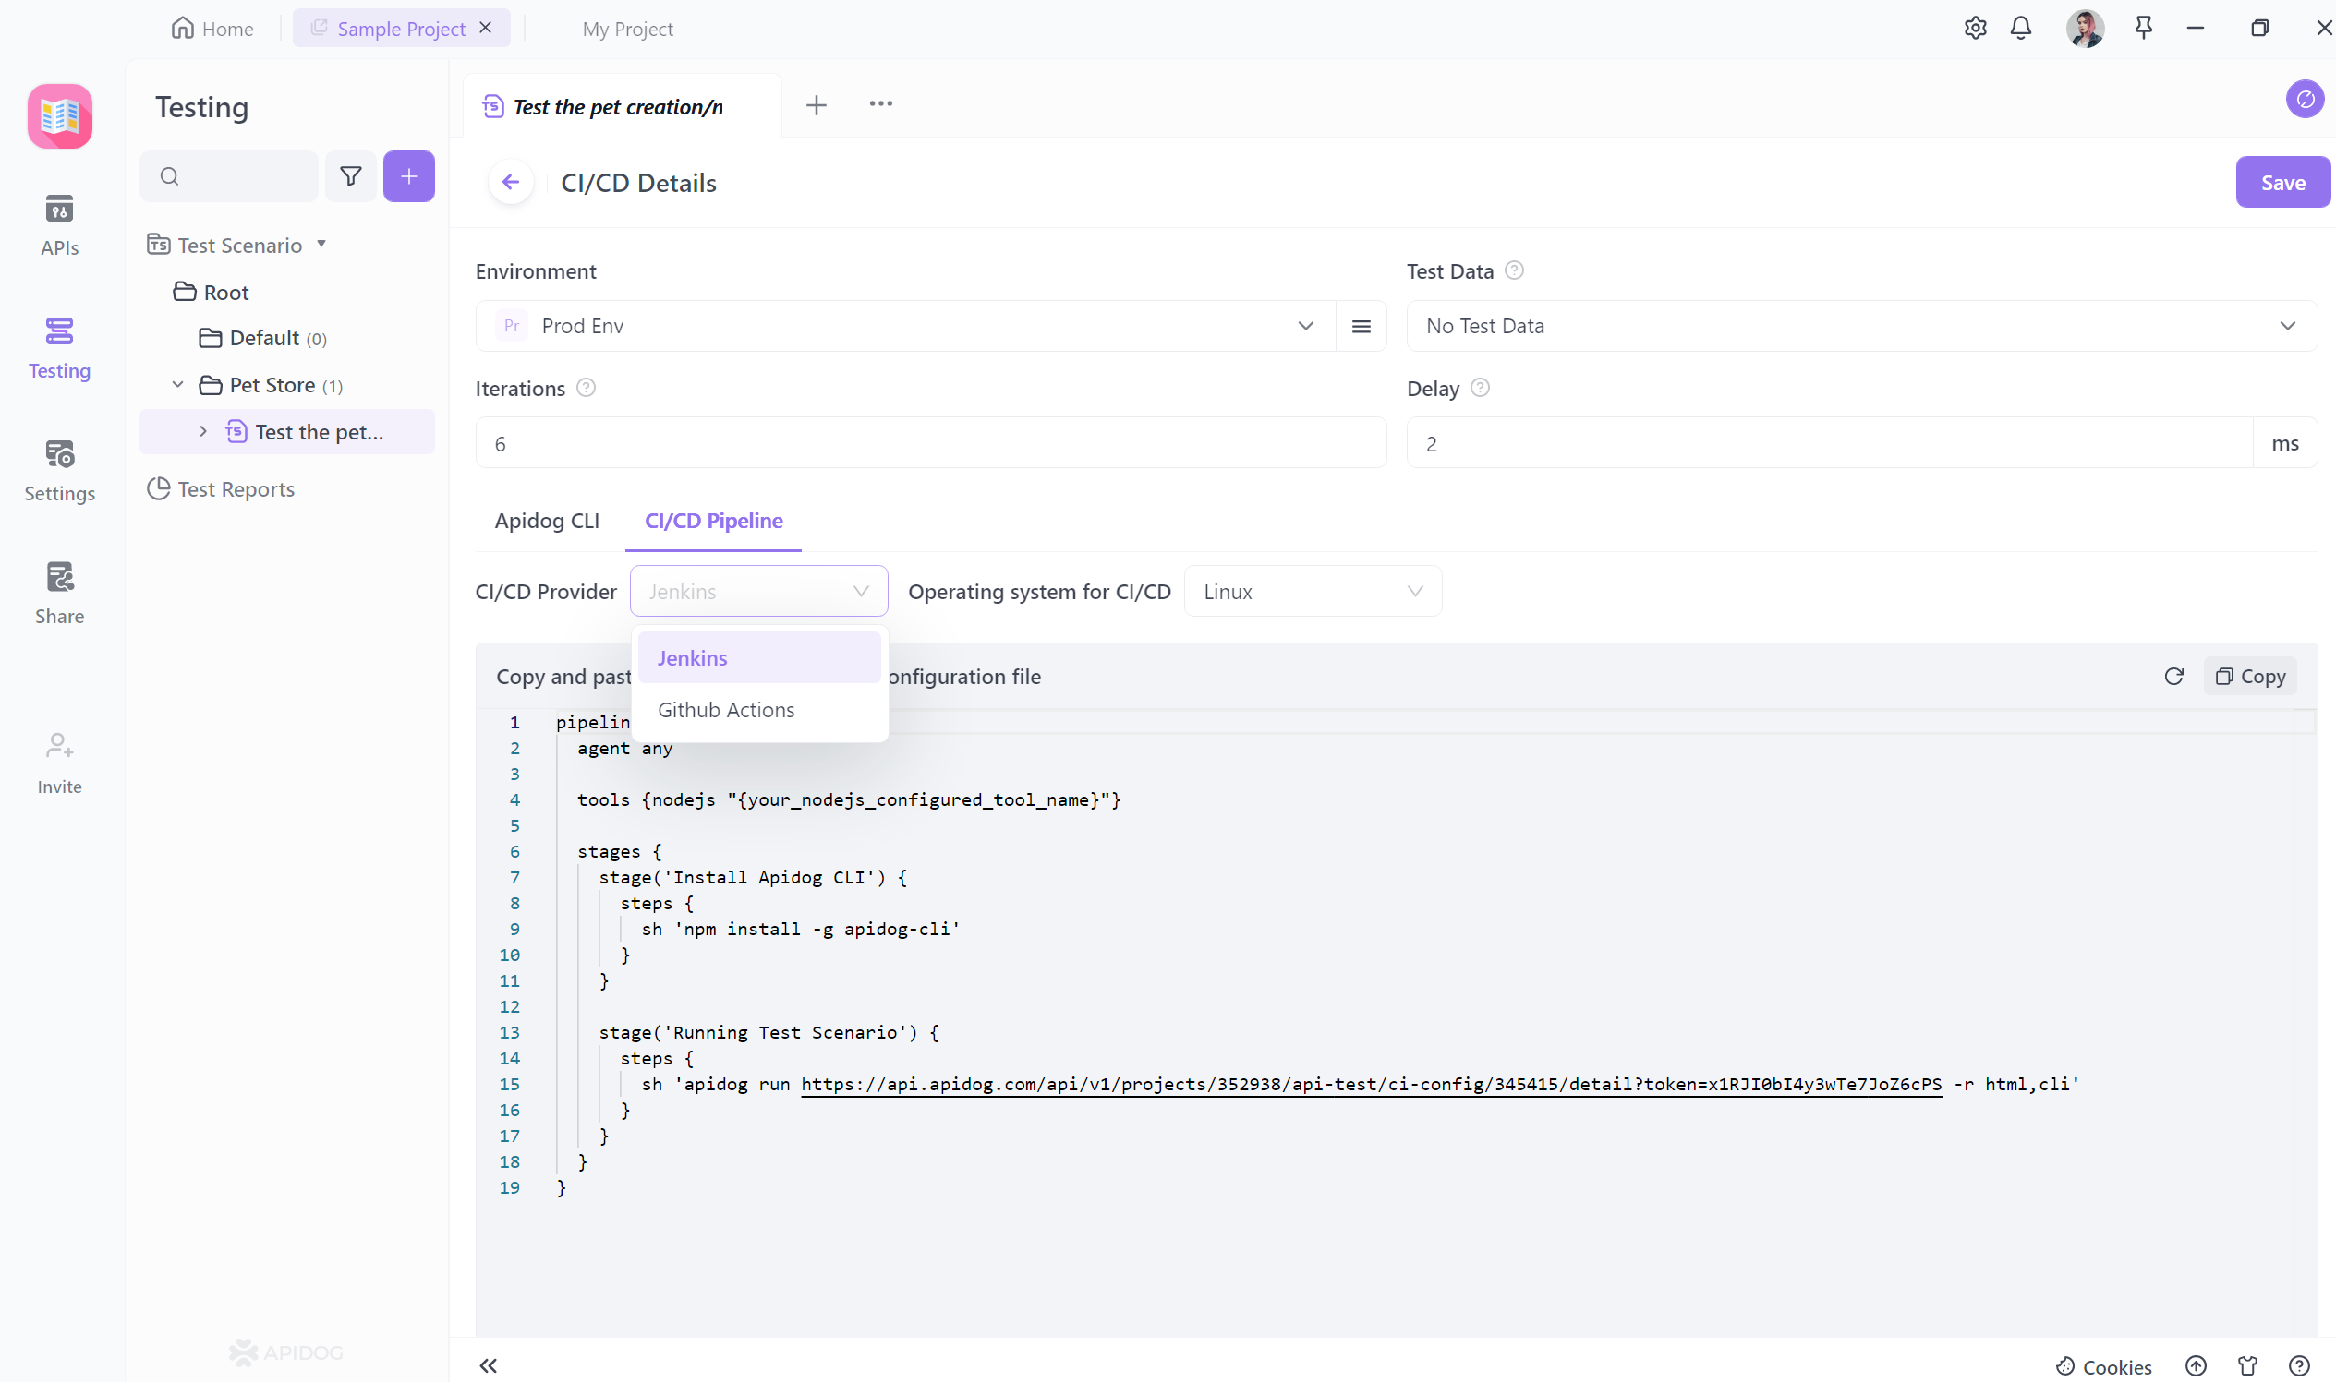Click the Jenkins menu item
Image resolution: width=2336 pixels, height=1382 pixels.
(x=693, y=656)
